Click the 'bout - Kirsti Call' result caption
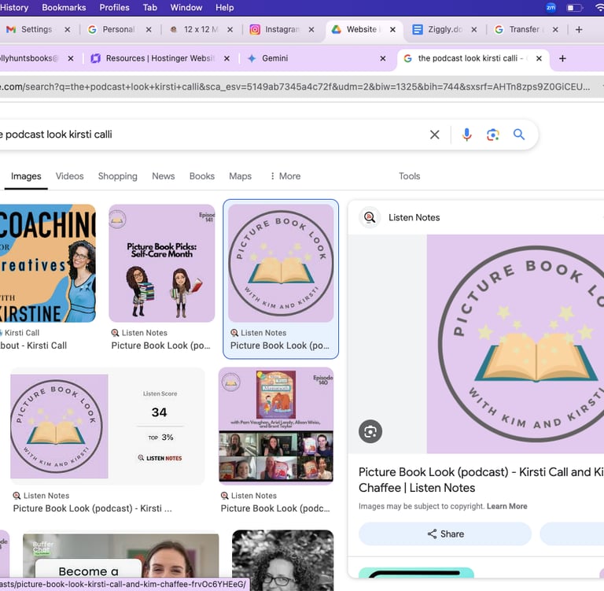This screenshot has width=604, height=591. tap(33, 345)
